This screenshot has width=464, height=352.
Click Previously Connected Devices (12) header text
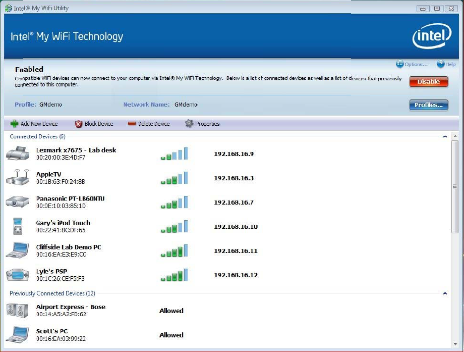[52, 293]
